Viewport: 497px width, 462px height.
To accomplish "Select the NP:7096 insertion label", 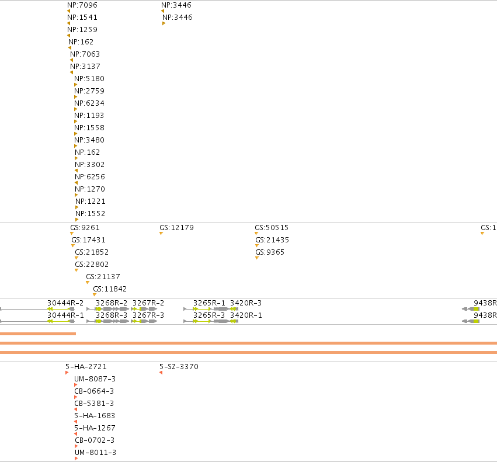I will [x=82, y=5].
